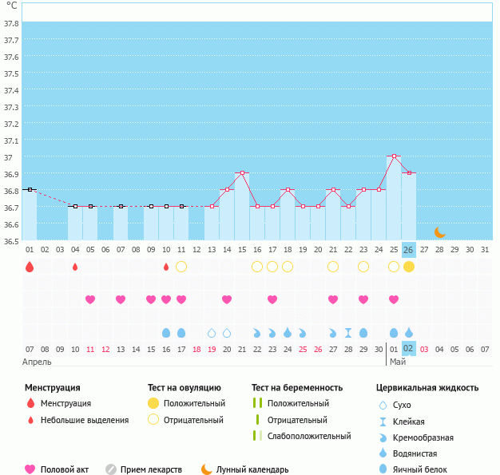Image resolution: width=500 pixels, height=475 pixels.
Task: Click the egg white fluid icon on day 10
Action: 166,333
